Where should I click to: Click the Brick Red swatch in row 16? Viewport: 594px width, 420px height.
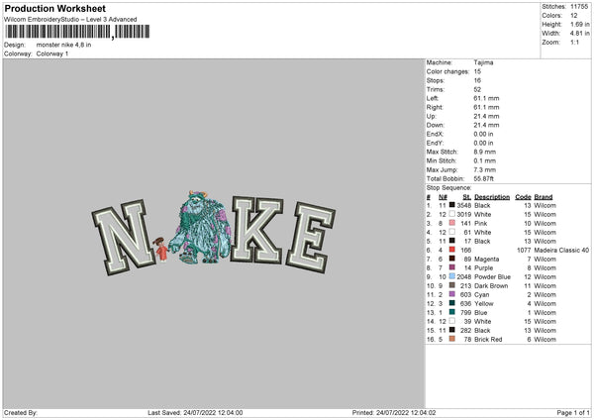pyautogui.click(x=452, y=339)
